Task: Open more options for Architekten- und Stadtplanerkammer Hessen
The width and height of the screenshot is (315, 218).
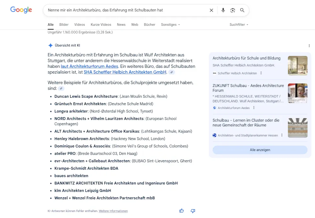Action: point(282,135)
